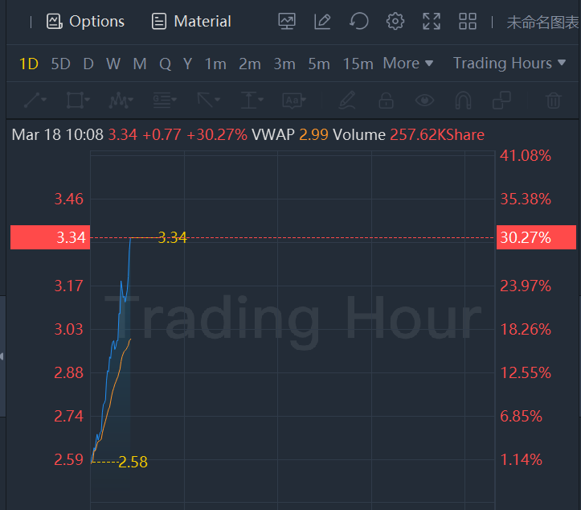Click the 30.27% percentage axis marker

[536, 237]
